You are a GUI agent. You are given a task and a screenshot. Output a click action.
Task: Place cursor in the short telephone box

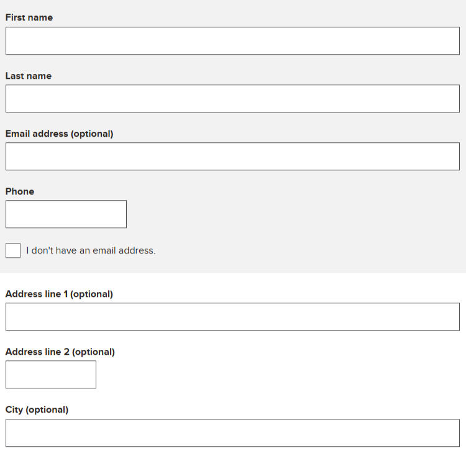66,214
